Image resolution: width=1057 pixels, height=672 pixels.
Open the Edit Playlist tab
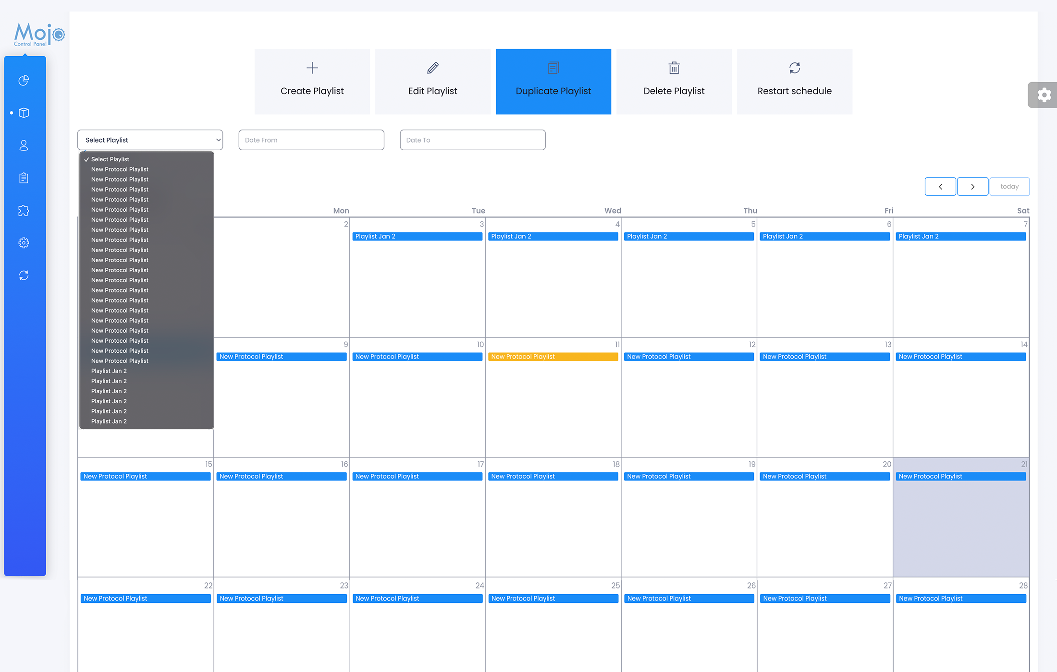(432, 82)
